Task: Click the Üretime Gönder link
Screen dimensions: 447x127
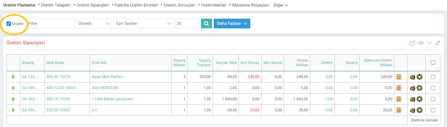Action: (425, 120)
